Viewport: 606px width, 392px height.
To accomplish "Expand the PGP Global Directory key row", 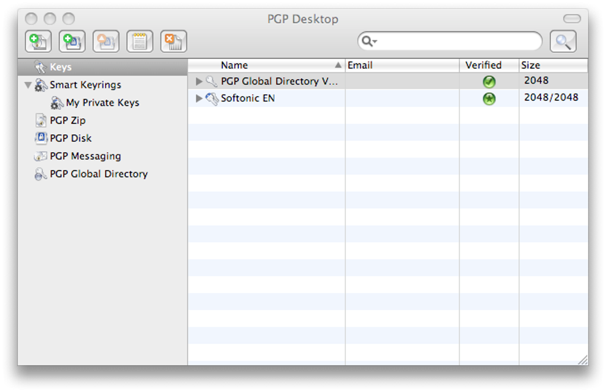I will click(x=199, y=81).
